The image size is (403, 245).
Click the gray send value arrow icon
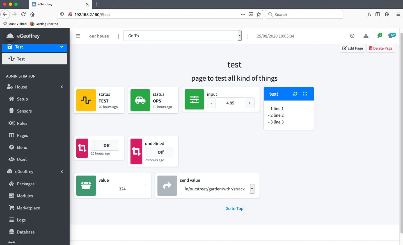coord(167,186)
